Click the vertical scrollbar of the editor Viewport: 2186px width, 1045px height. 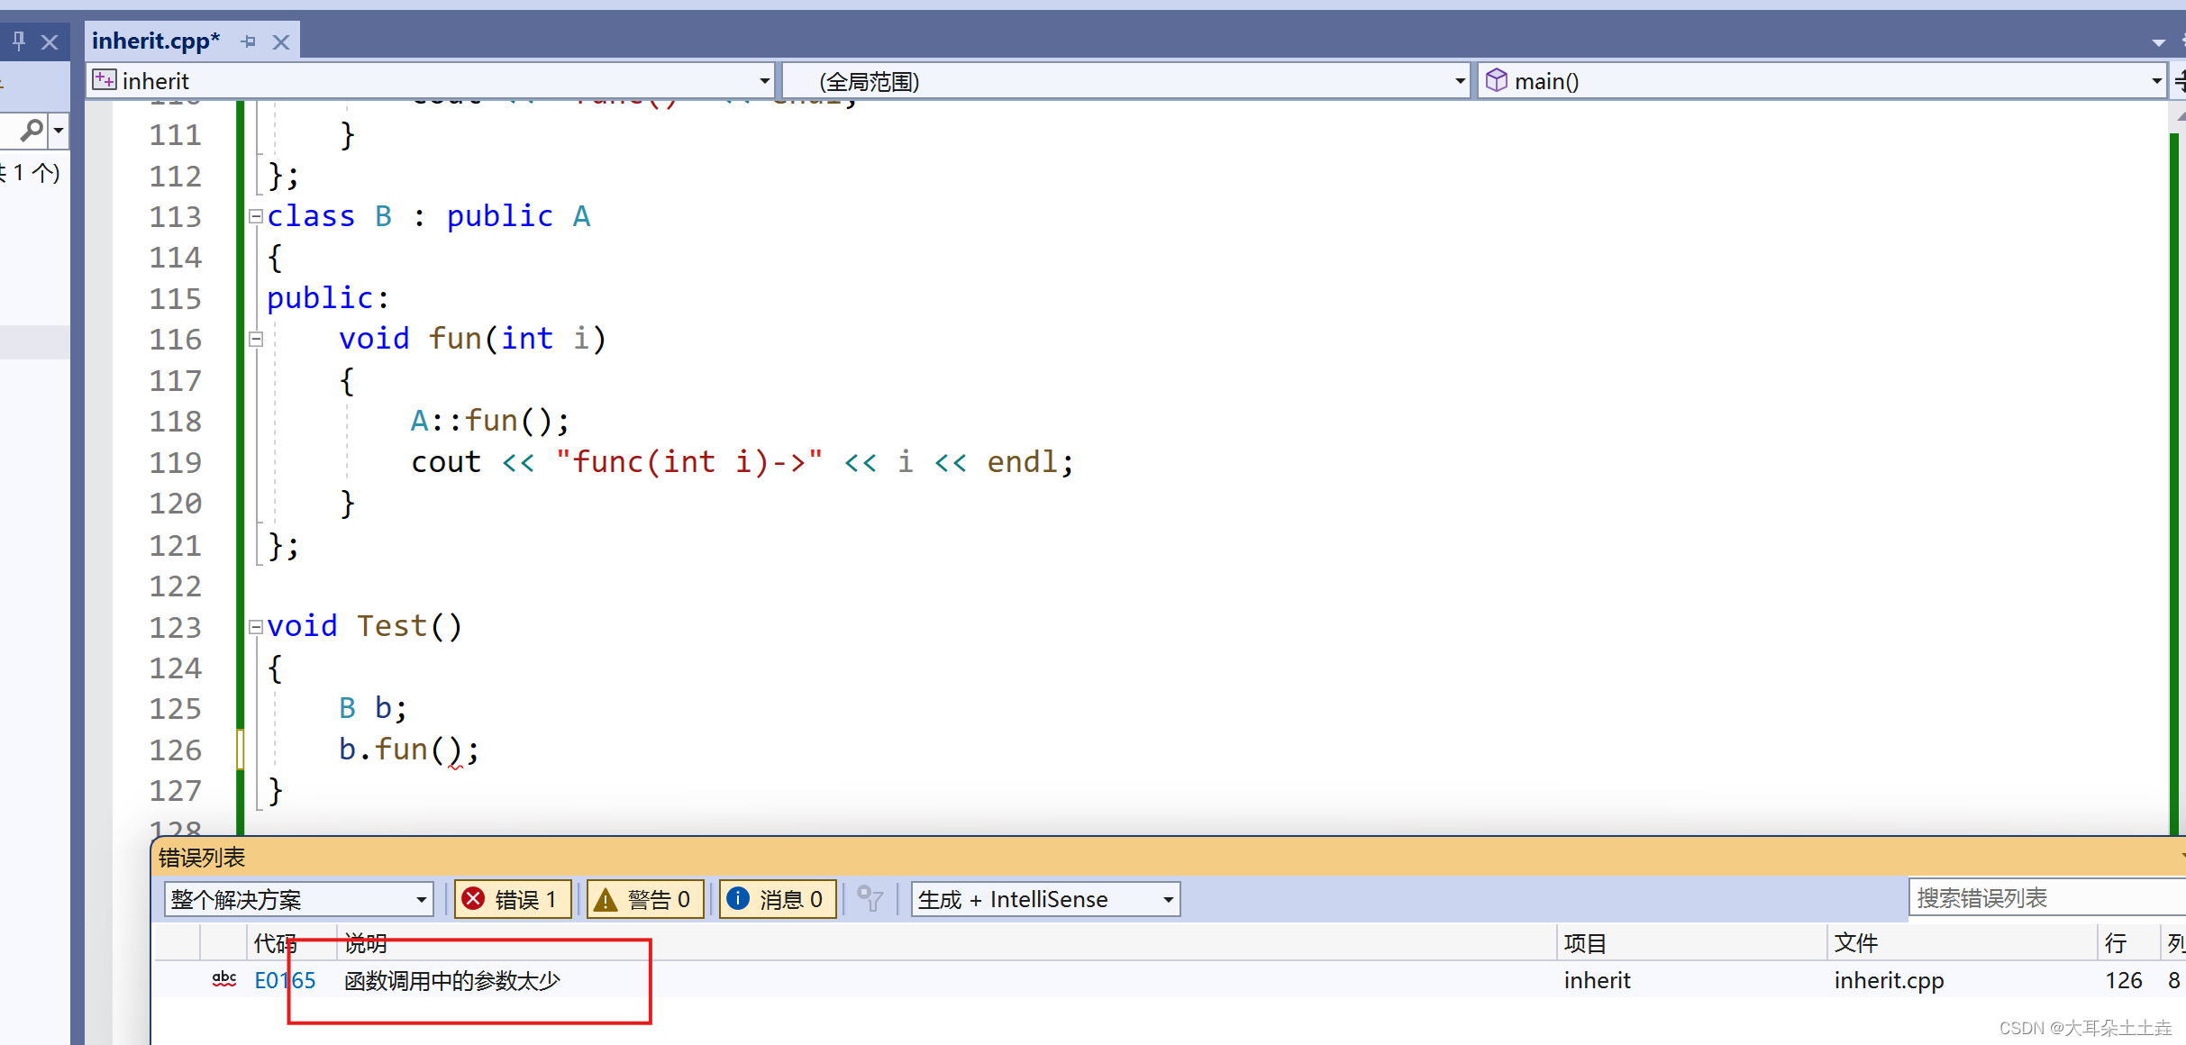[x=2177, y=468]
